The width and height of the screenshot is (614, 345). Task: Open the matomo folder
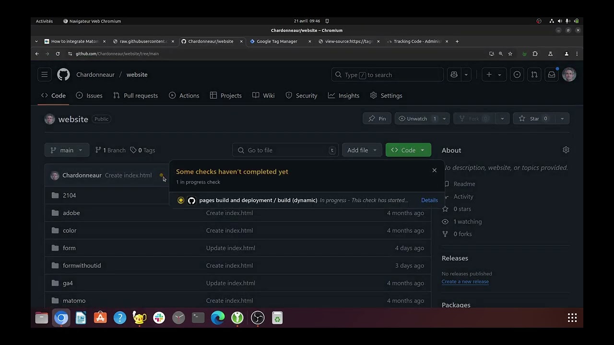click(x=74, y=300)
